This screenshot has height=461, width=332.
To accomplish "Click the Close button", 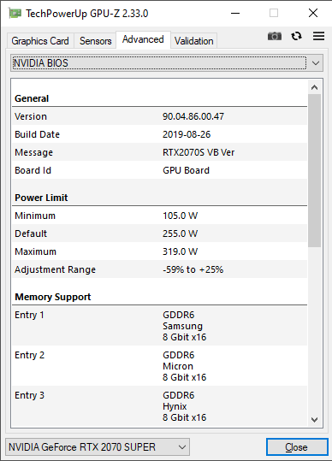I will pyautogui.click(x=296, y=447).
